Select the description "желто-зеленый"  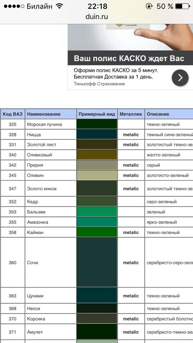163,155
